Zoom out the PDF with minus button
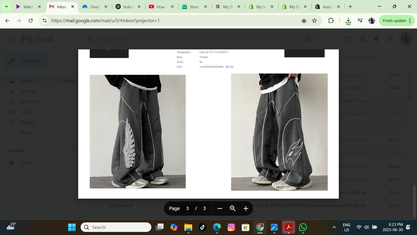Image resolution: width=417 pixels, height=235 pixels. (220, 208)
